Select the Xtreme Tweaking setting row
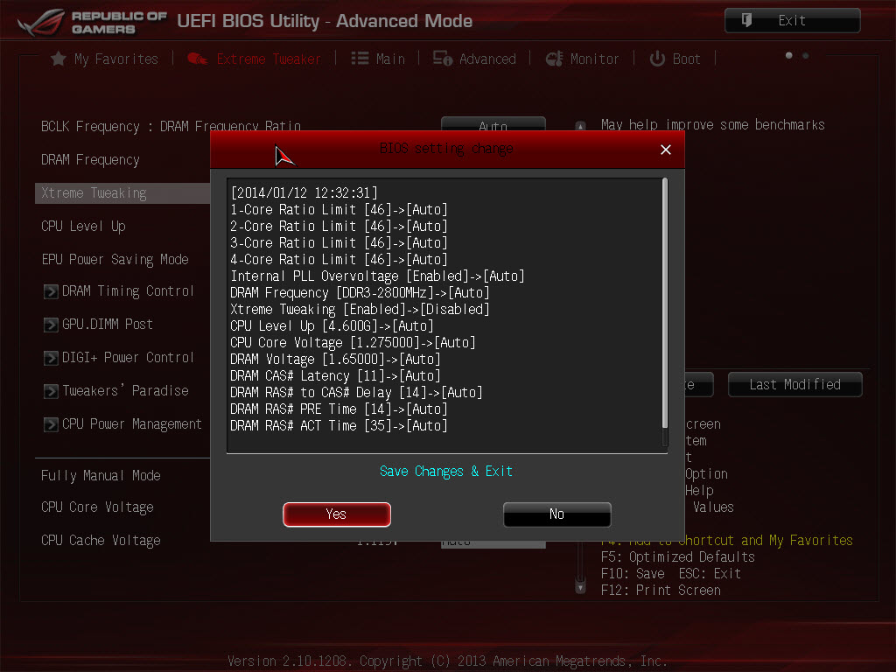 coord(122,193)
